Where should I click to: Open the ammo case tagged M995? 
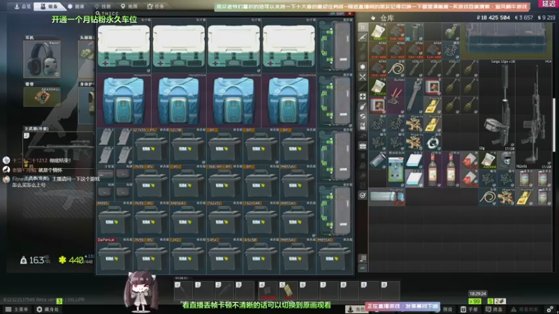pos(115,220)
